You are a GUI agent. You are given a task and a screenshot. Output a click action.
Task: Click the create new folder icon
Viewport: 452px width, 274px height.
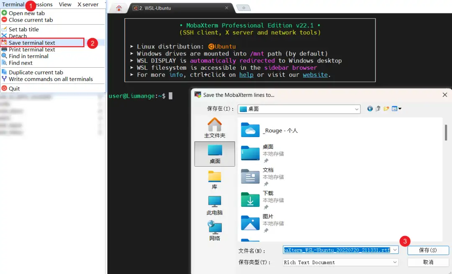click(386, 109)
